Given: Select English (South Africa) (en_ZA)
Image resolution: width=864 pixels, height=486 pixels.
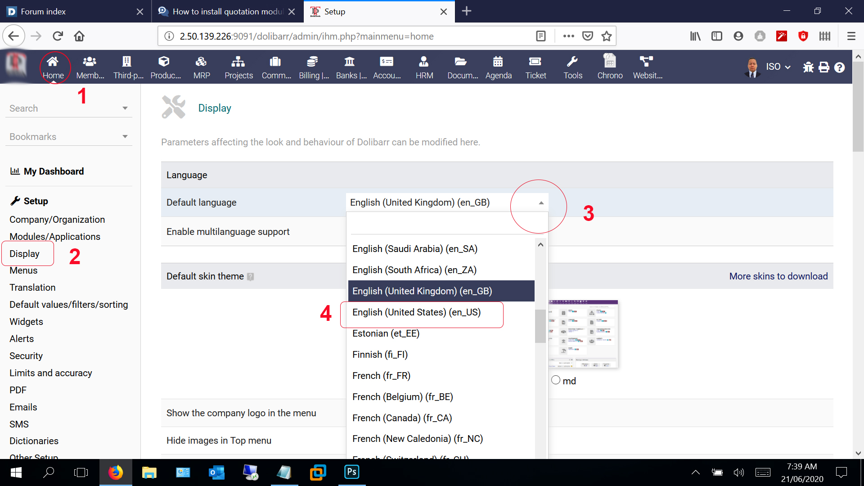Looking at the screenshot, I should pos(441,270).
